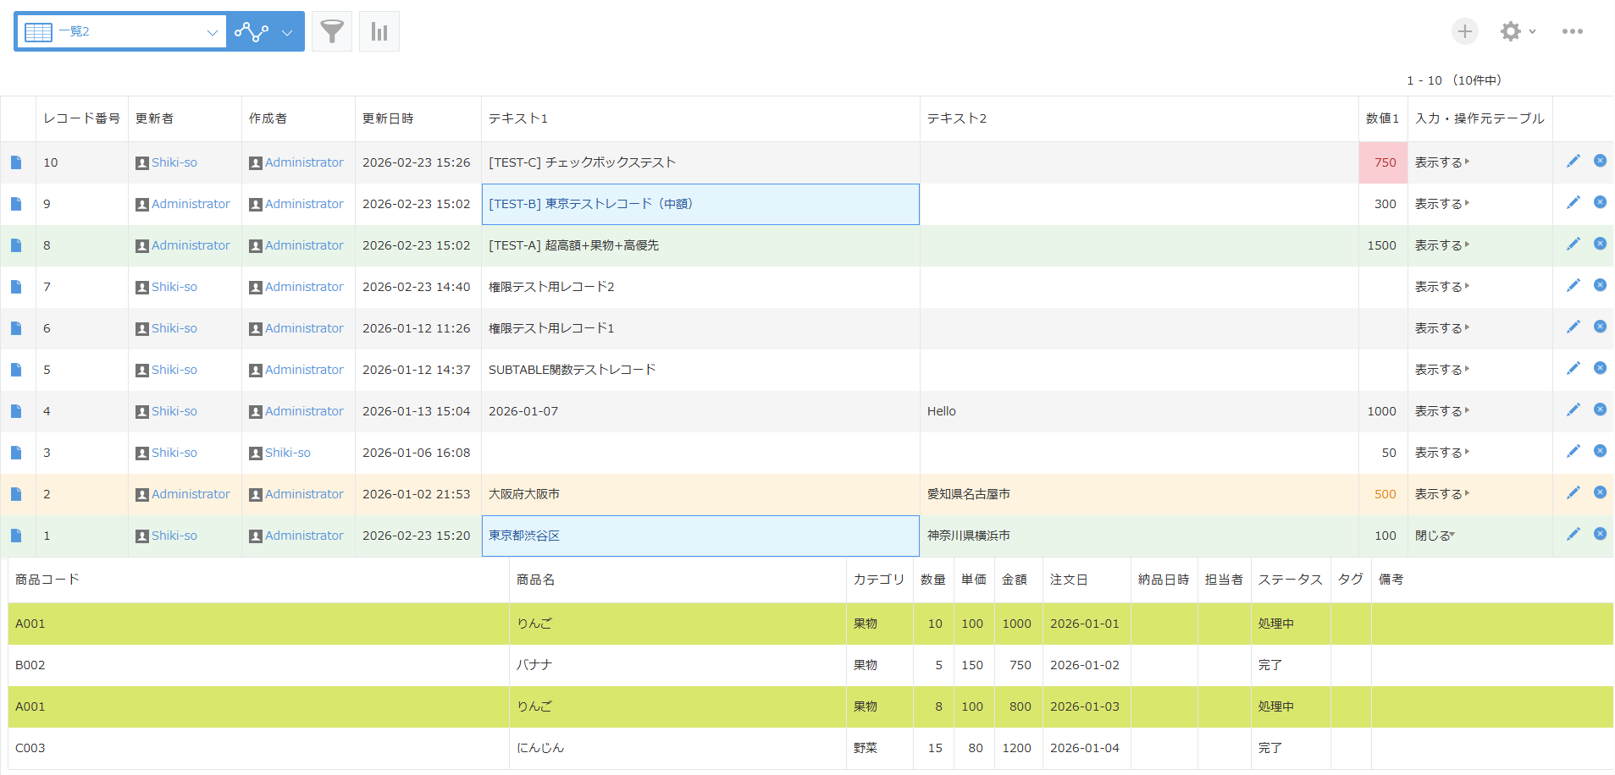Open record 8 details document icon
Image resolution: width=1615 pixels, height=775 pixels.
[16, 245]
